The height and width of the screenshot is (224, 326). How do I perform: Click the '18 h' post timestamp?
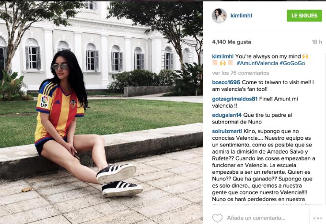pyautogui.click(x=317, y=42)
